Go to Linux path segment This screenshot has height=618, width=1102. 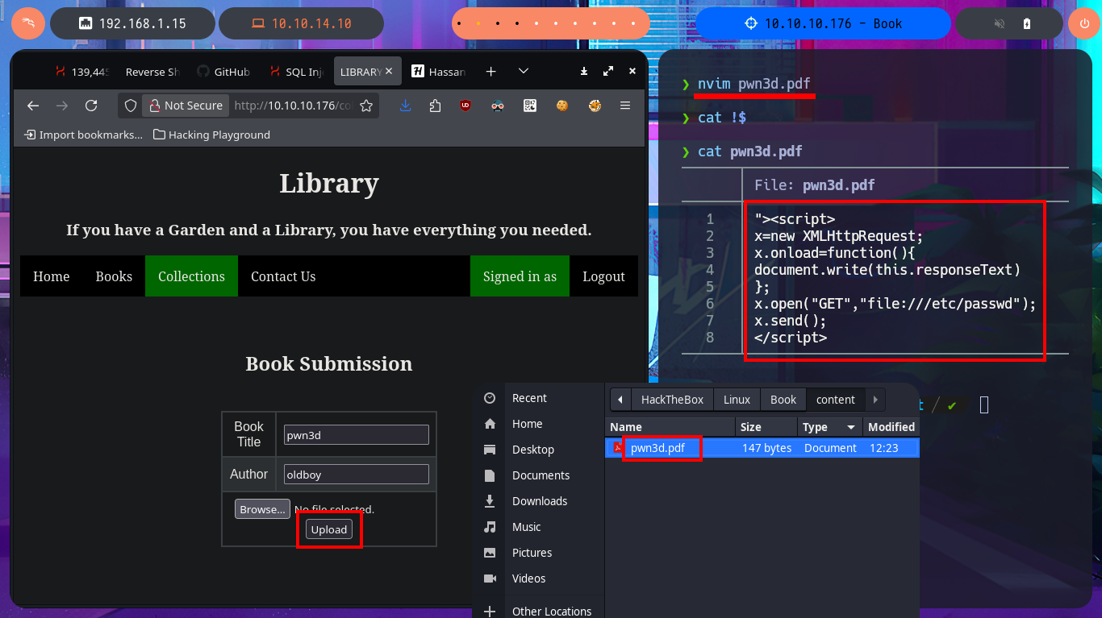tap(737, 400)
